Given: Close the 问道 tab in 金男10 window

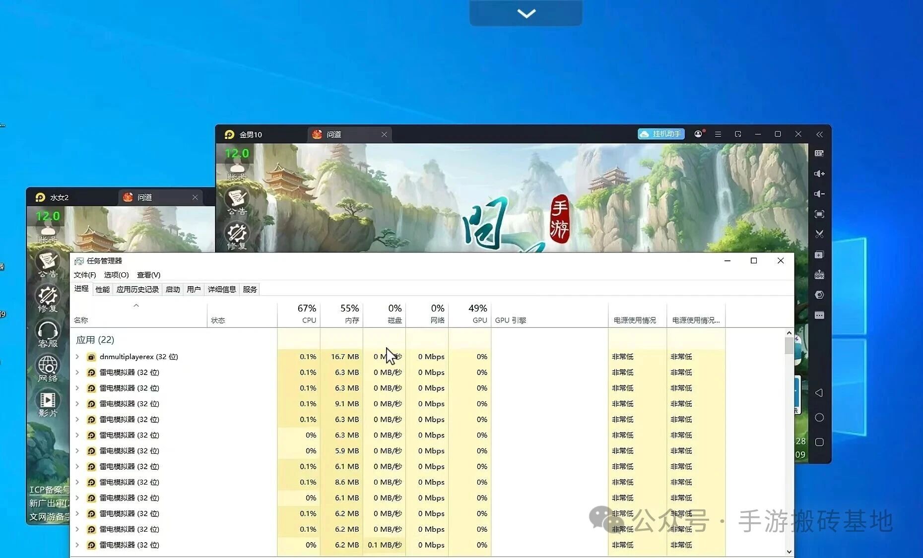Looking at the screenshot, I should pyautogui.click(x=384, y=134).
